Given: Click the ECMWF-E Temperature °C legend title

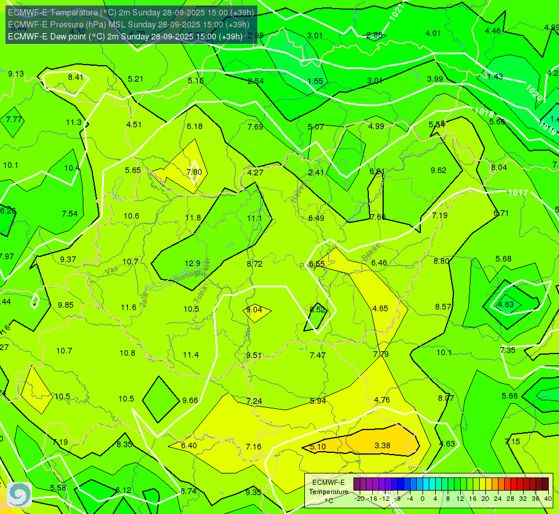Looking at the screenshot, I should (x=328, y=492).
